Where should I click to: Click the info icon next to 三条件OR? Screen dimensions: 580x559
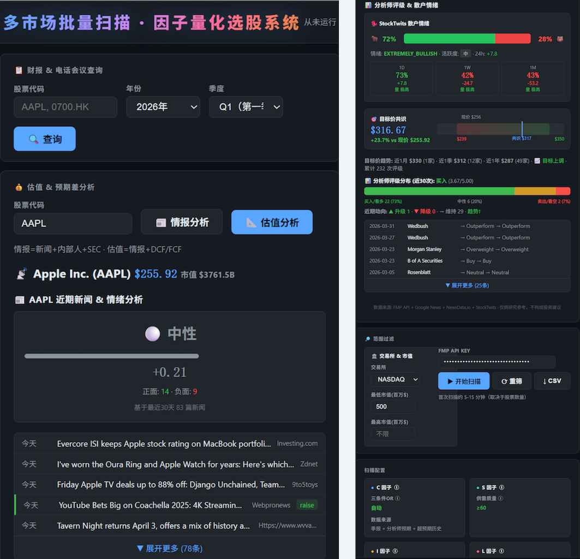coord(398,498)
